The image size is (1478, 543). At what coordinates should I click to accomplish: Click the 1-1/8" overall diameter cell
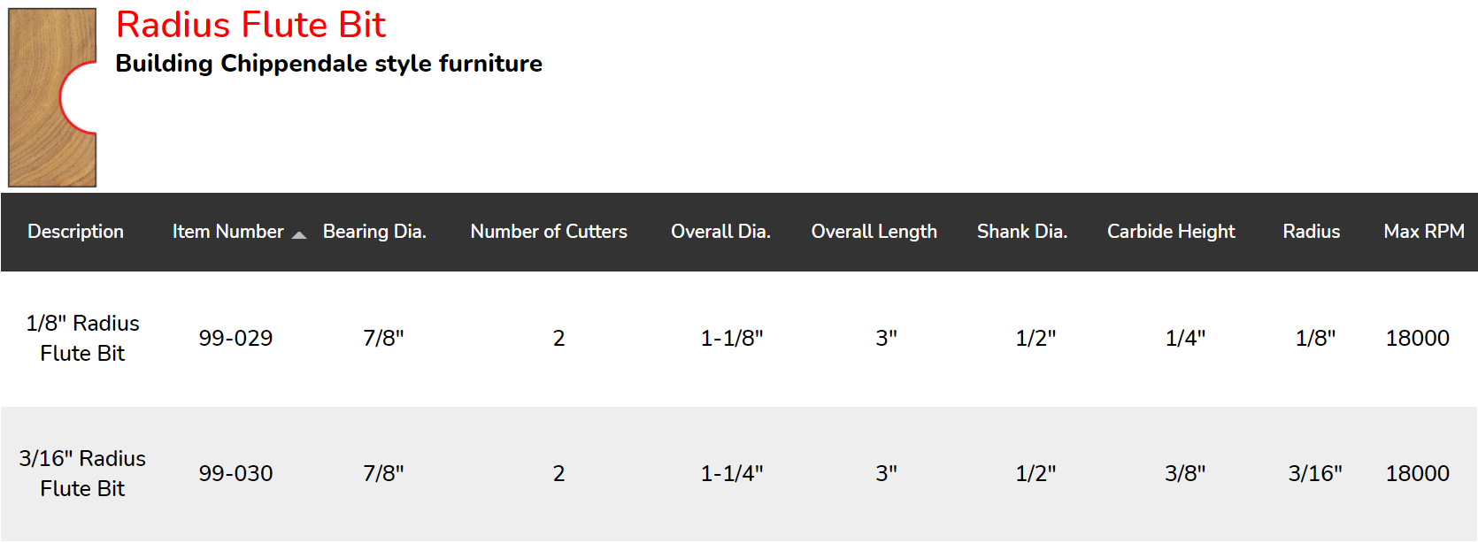click(732, 338)
